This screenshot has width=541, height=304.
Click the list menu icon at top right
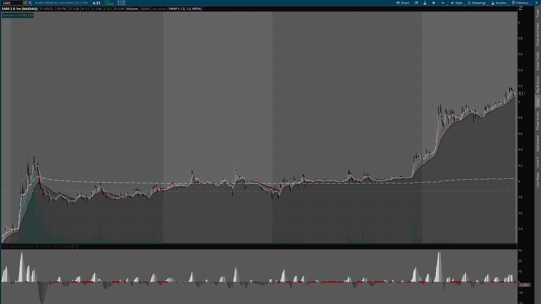pos(536,3)
